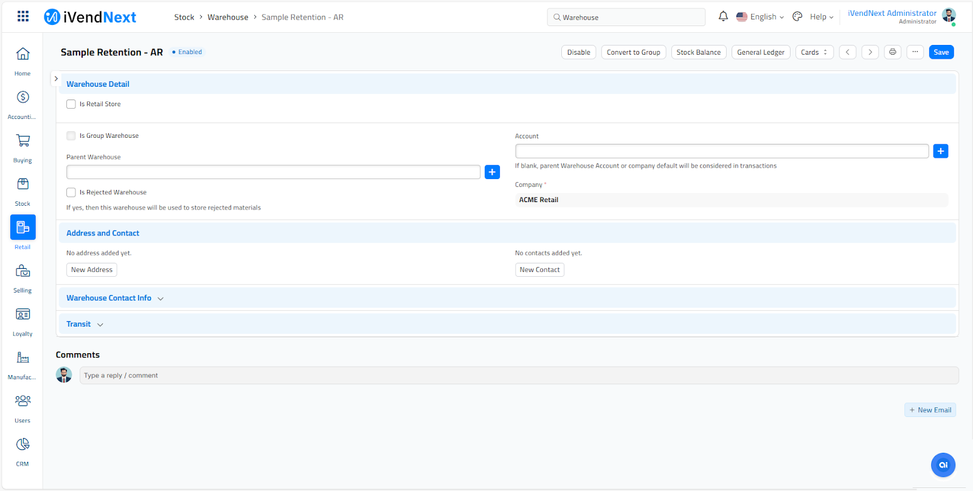Go to next warehouse record arrow

(x=870, y=52)
